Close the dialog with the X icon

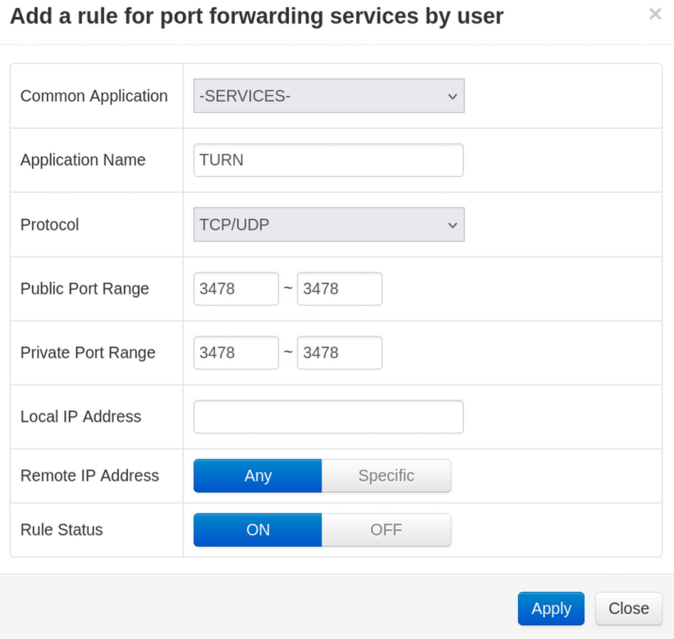pyautogui.click(x=654, y=14)
